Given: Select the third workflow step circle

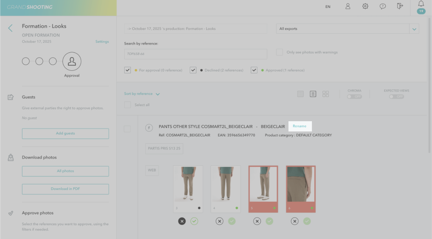Looking at the screenshot, I should [x=53, y=61].
